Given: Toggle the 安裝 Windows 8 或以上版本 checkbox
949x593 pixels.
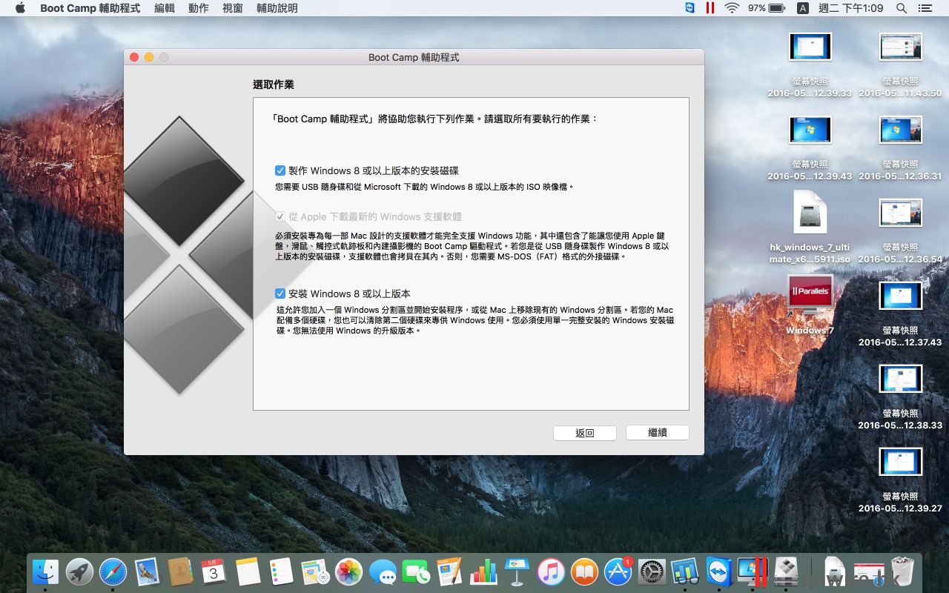Looking at the screenshot, I should click(x=280, y=294).
